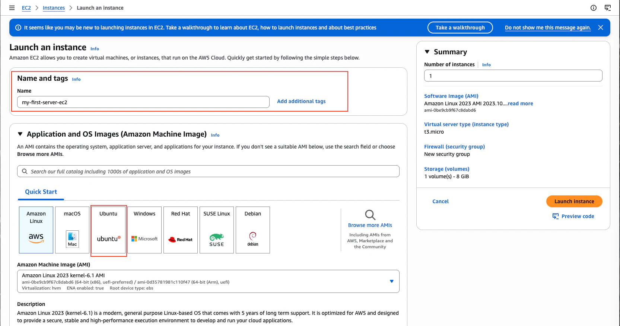Open the hamburger navigation menu
The image size is (620, 326).
point(12,8)
